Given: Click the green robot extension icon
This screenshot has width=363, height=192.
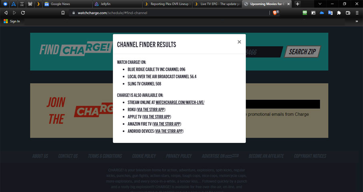Looking at the screenshot, I should pos(305,13).
